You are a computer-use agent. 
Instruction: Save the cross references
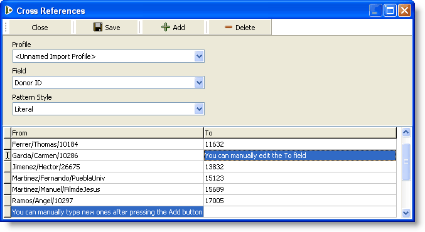107,28
